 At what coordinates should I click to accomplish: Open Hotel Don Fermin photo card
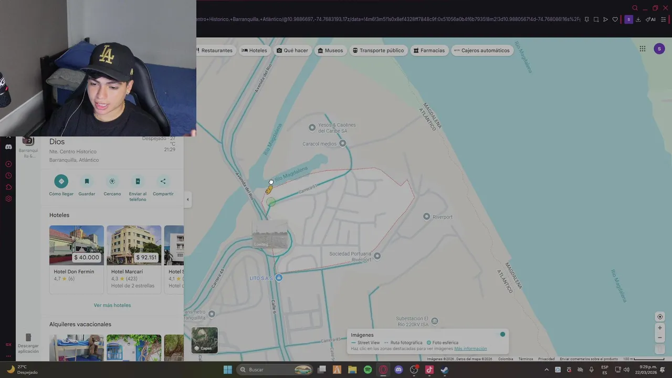tap(77, 245)
